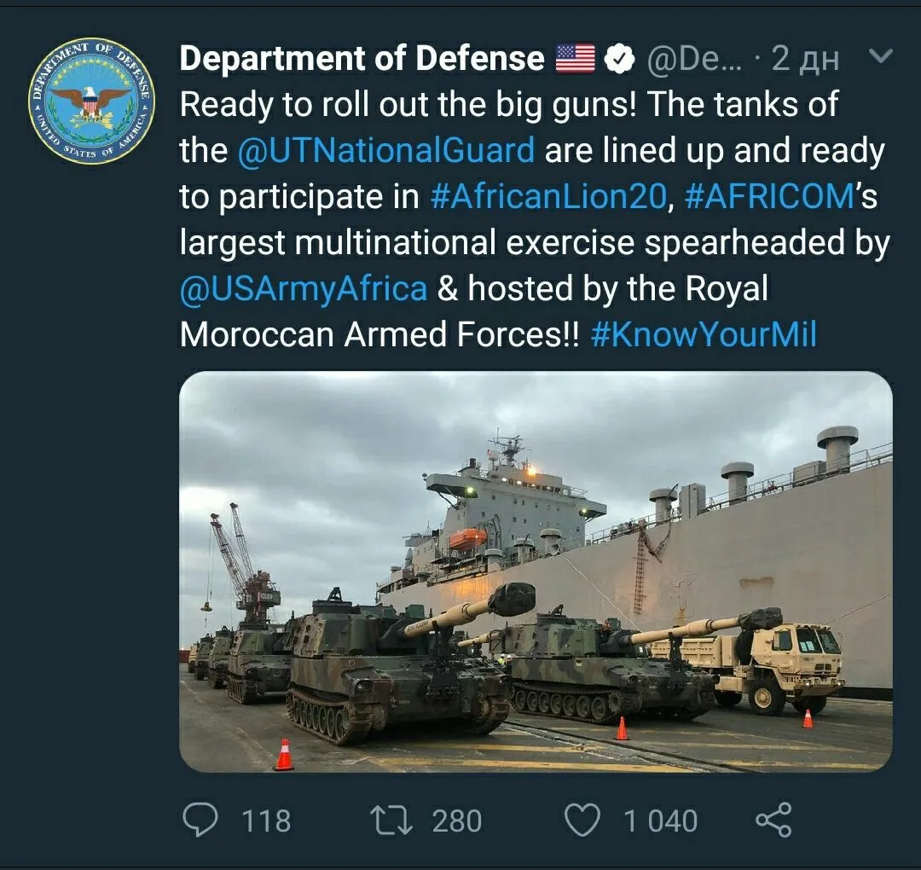The image size is (921, 870).
Task: Open the Department of Defense profile avatar
Action: coord(90,101)
